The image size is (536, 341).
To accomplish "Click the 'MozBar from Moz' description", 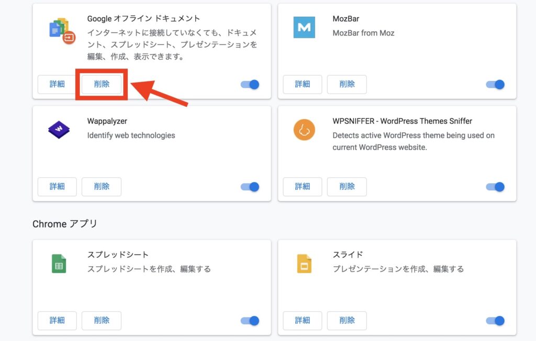I will point(363,33).
